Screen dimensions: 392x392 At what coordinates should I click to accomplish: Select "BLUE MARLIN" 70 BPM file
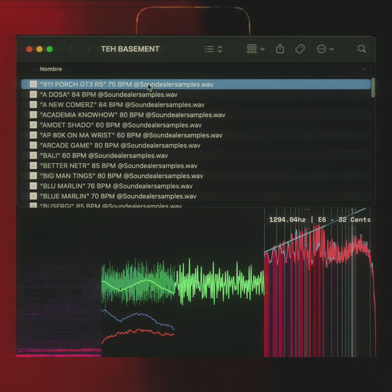[196, 196]
